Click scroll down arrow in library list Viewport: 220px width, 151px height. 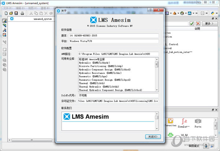157,90
